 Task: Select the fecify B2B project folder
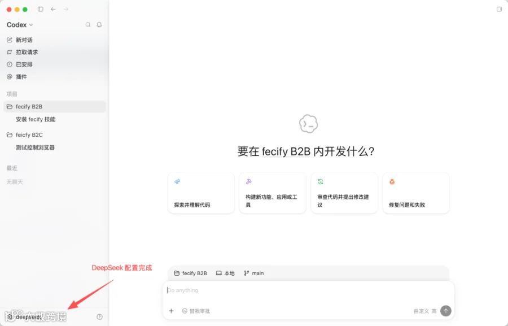54,107
